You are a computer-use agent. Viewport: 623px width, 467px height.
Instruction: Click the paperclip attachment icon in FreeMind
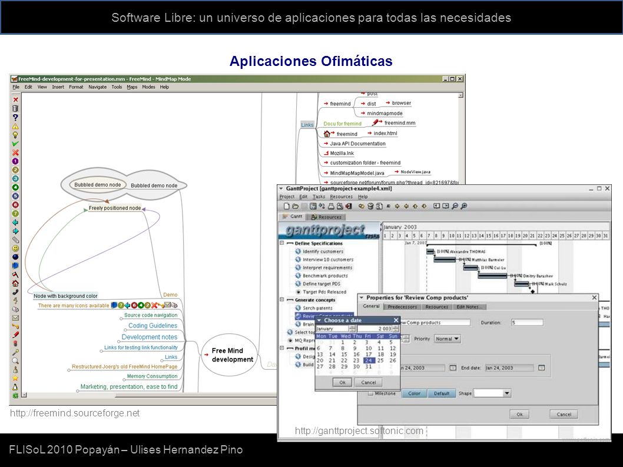[x=15, y=240]
